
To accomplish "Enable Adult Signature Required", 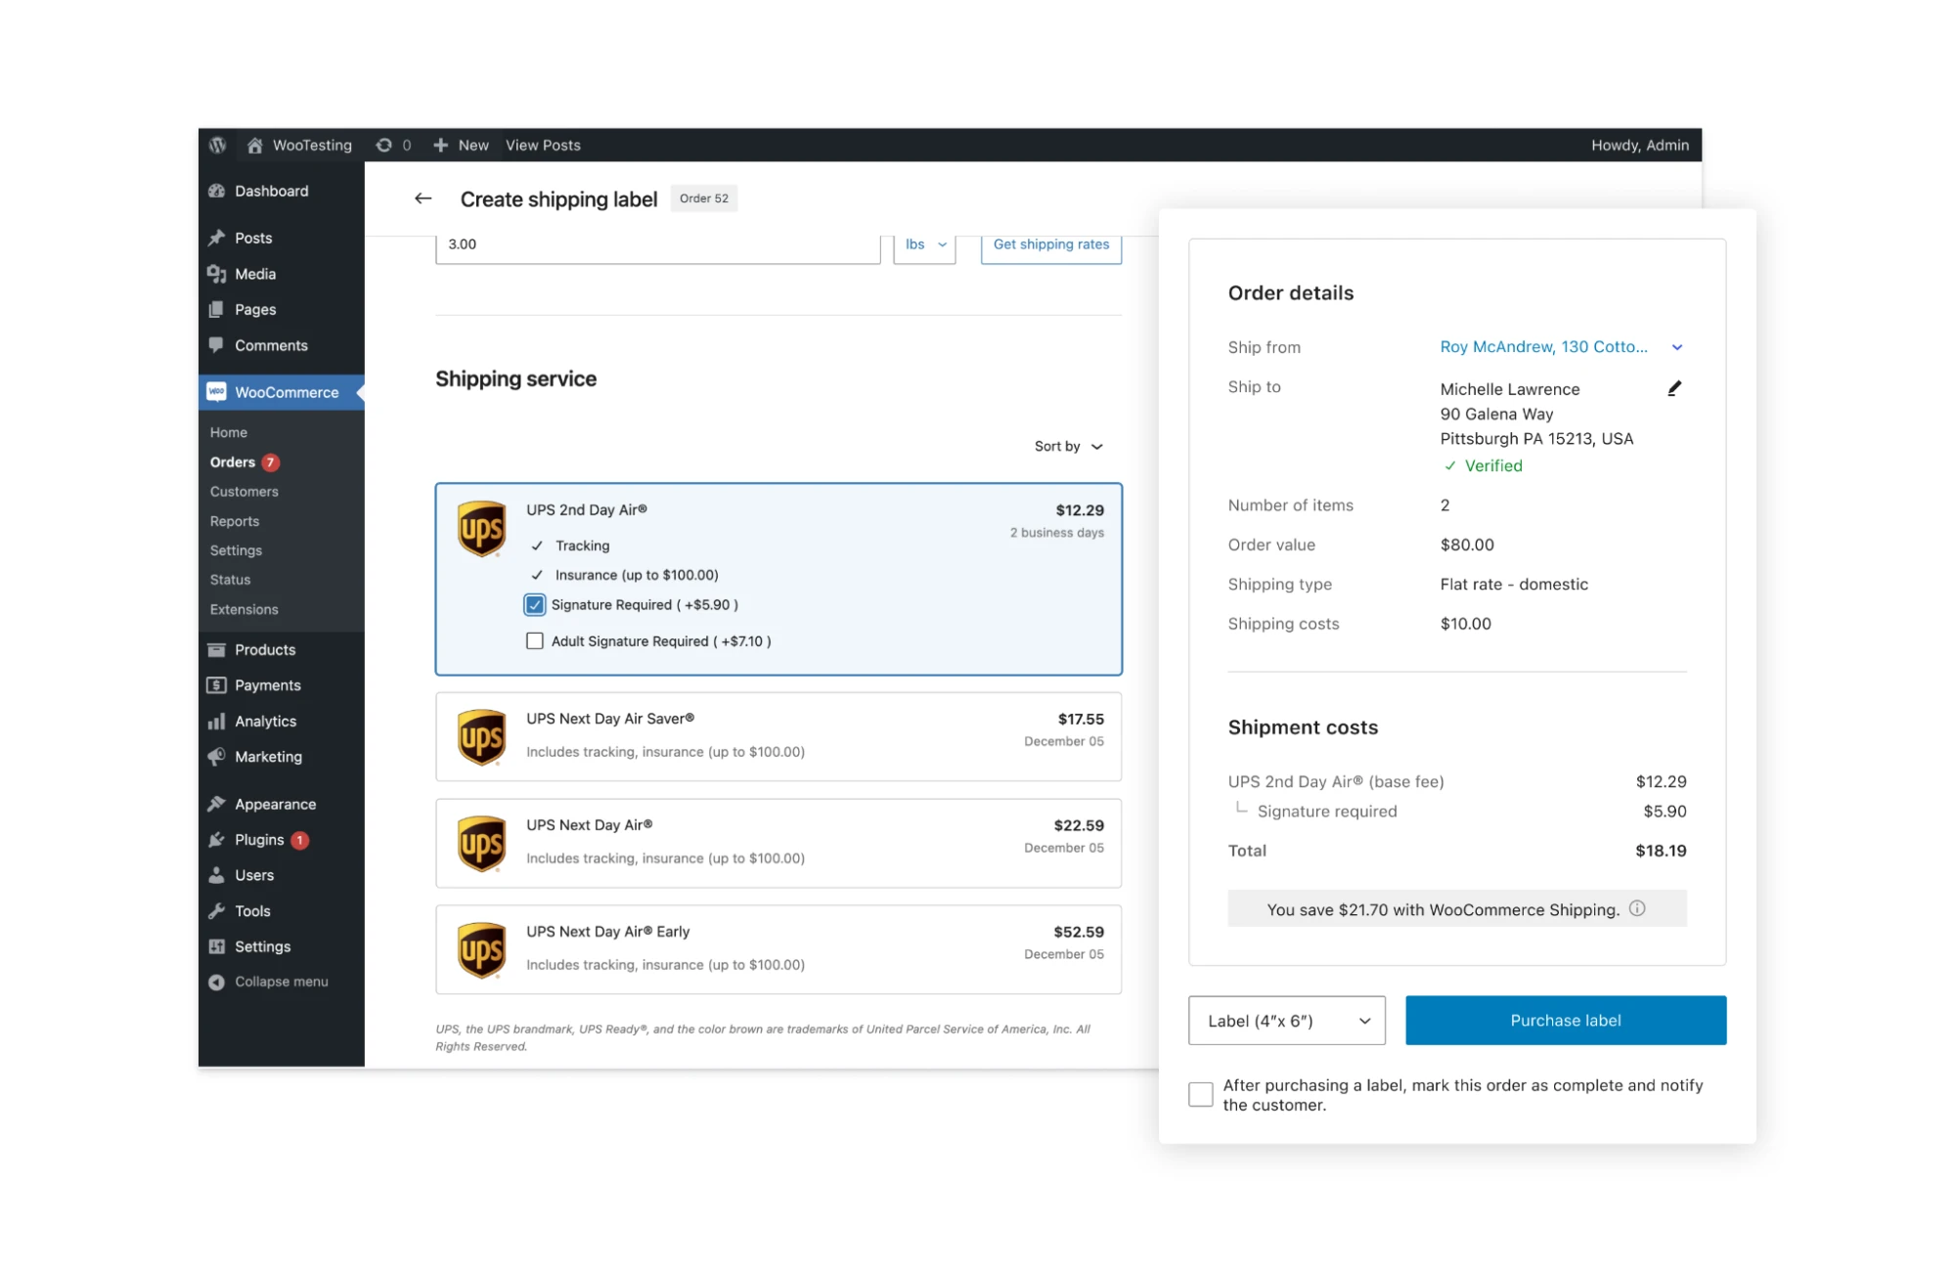I will (534, 640).
